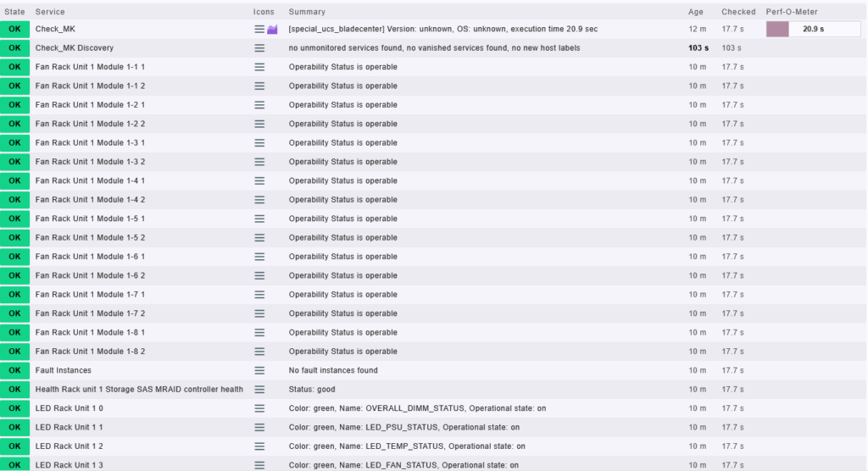The image size is (868, 471).
Task: Open action menu for Fan Module 1-1 1
Action: (x=259, y=67)
